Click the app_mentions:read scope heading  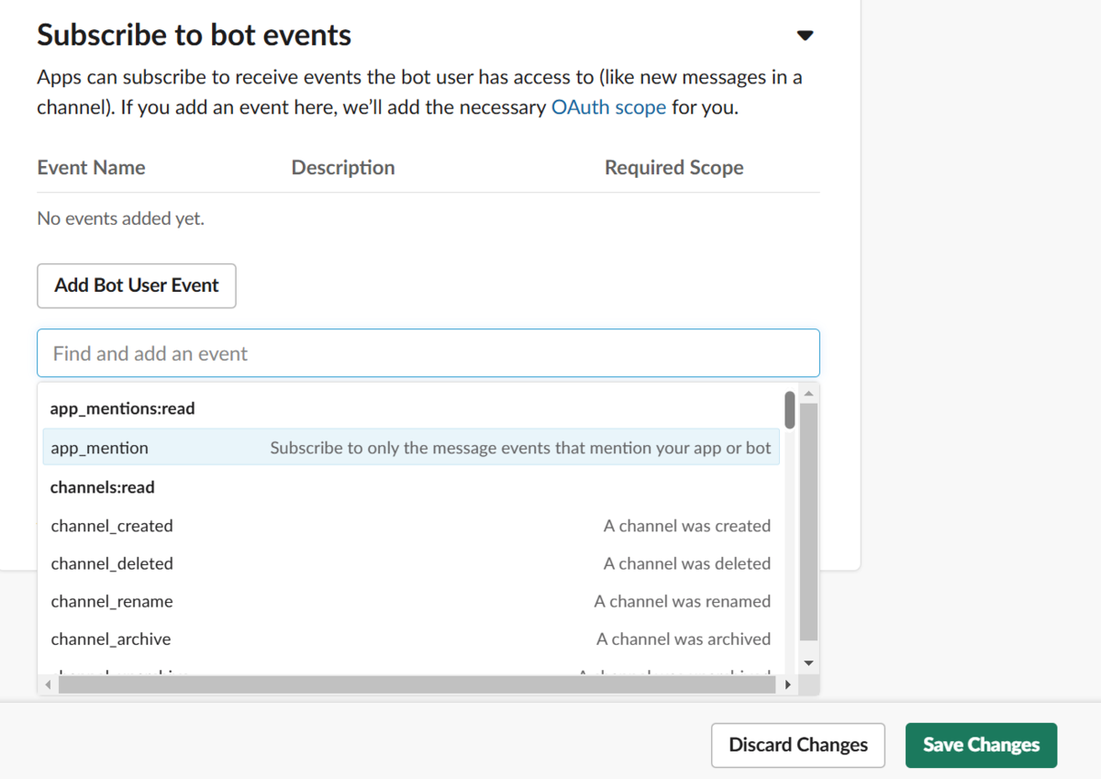(x=122, y=408)
